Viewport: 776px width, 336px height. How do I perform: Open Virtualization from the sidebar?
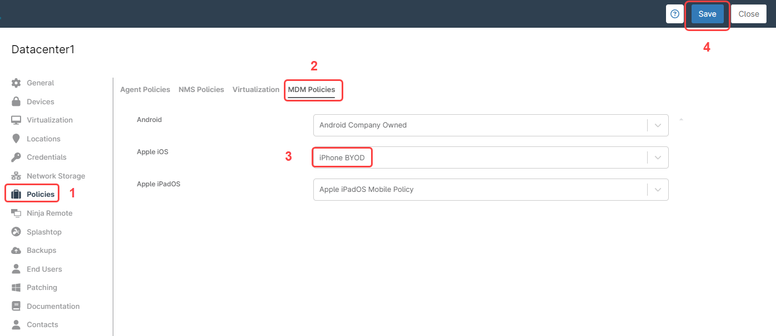pyautogui.click(x=17, y=120)
